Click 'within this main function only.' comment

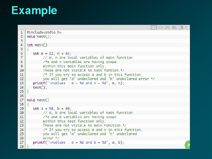[x=74, y=66]
